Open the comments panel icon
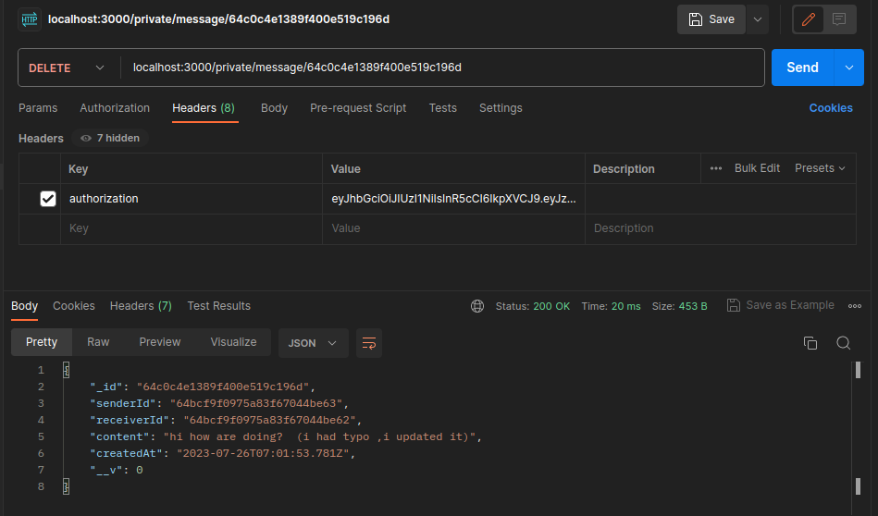Viewport: 878px width, 516px height. coord(839,19)
